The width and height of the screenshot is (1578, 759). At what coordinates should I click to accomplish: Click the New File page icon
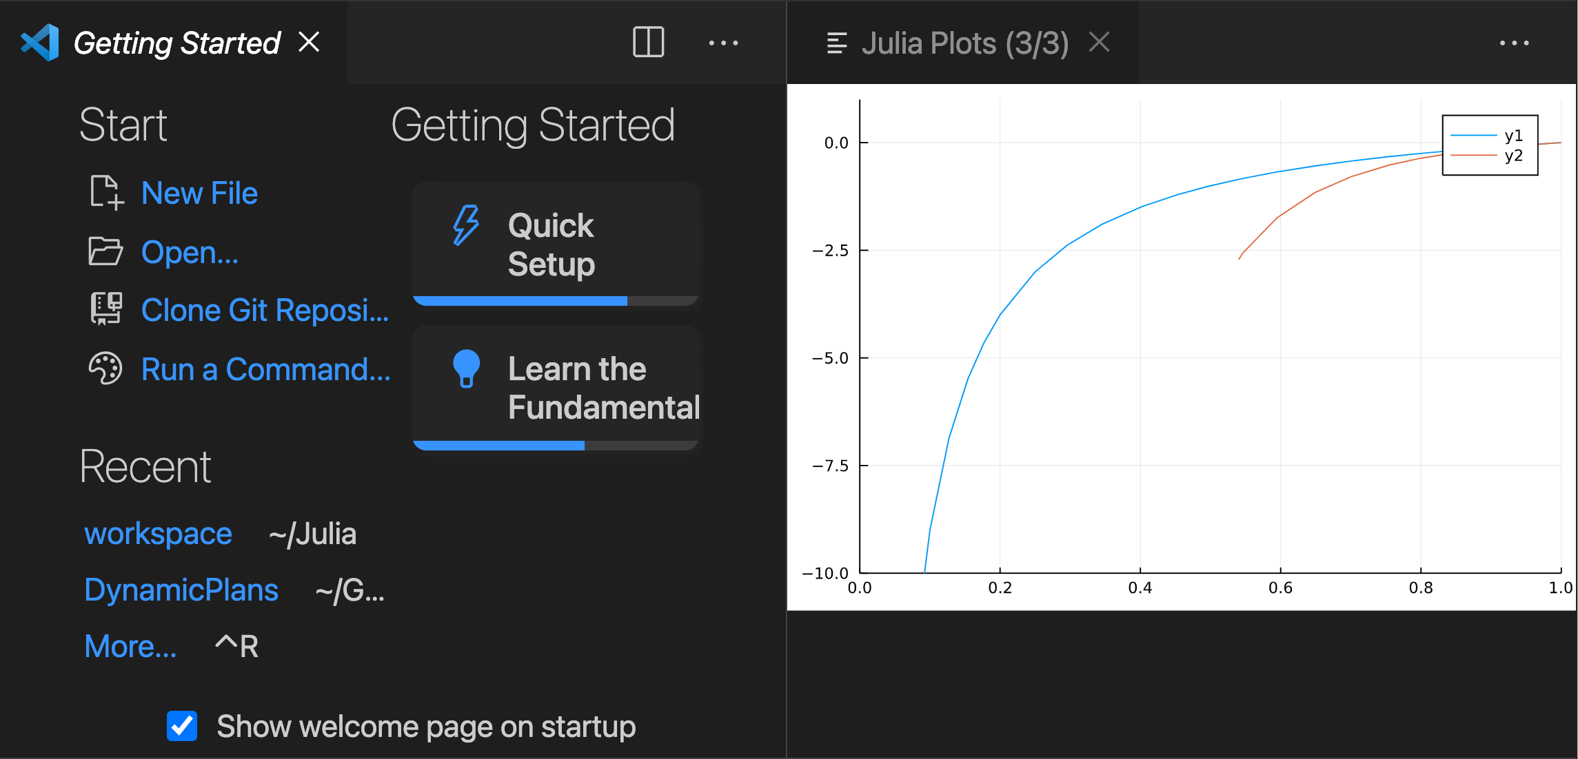pyautogui.click(x=105, y=194)
